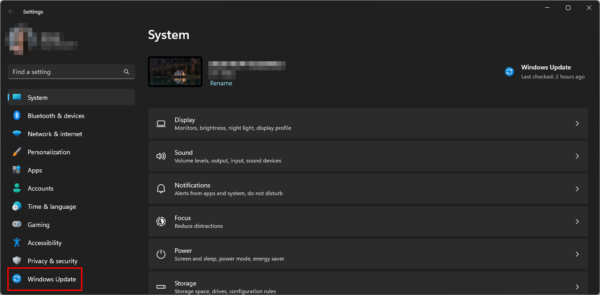Go back using the back arrow
The image size is (600, 295).
coord(11,12)
